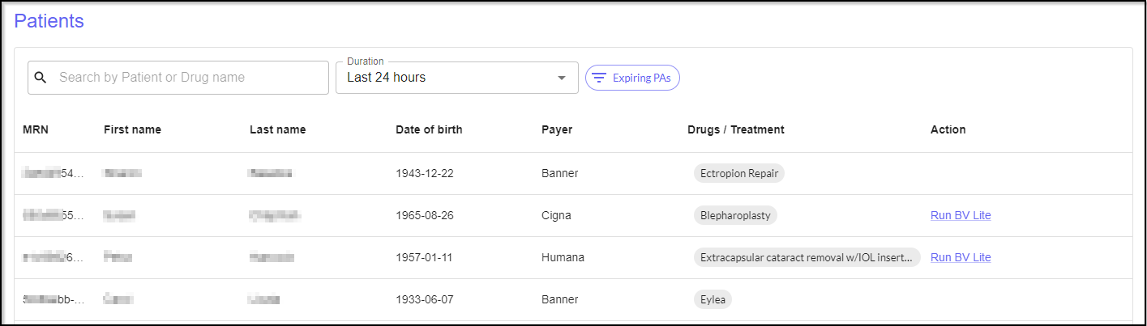
Task: Sort by Date of birth column header
Action: (429, 129)
